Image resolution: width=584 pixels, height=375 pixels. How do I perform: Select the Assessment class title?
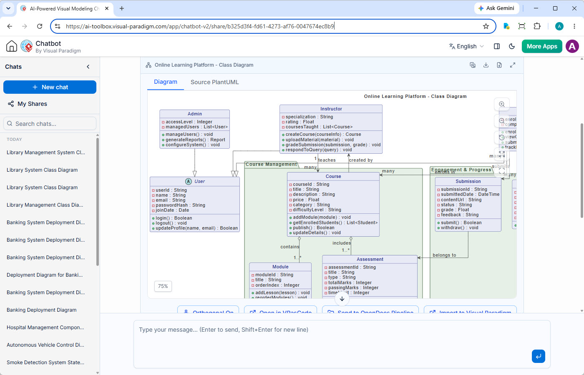point(370,259)
